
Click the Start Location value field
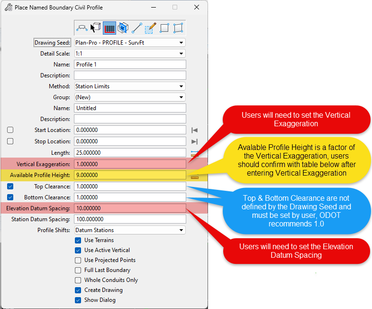click(130, 130)
